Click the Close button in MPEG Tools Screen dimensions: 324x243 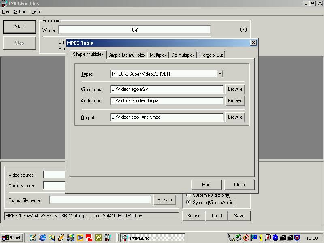coord(239,185)
